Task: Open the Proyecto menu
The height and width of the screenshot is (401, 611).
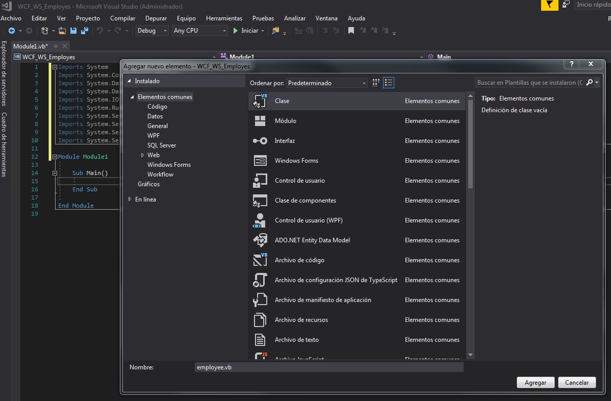Action: coord(88,18)
